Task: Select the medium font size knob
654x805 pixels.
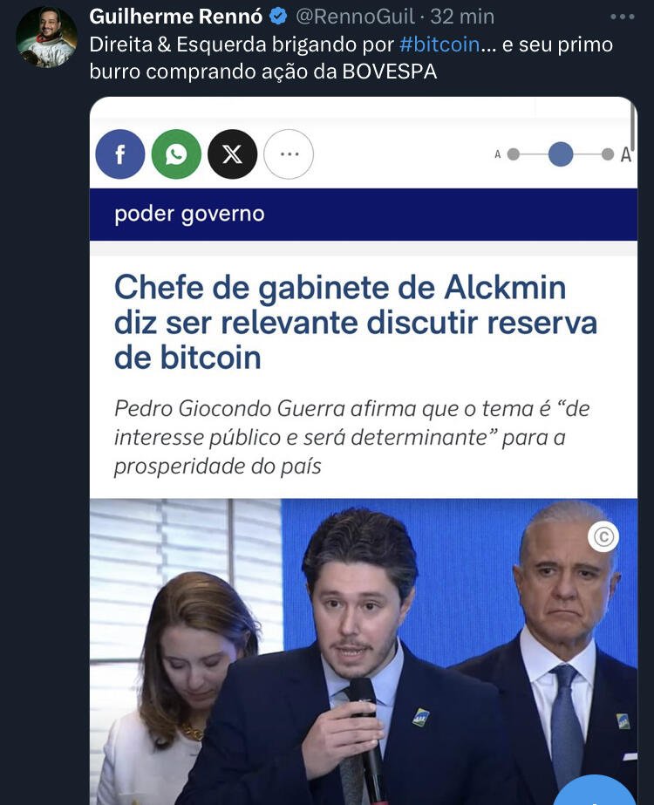Action: (x=561, y=154)
